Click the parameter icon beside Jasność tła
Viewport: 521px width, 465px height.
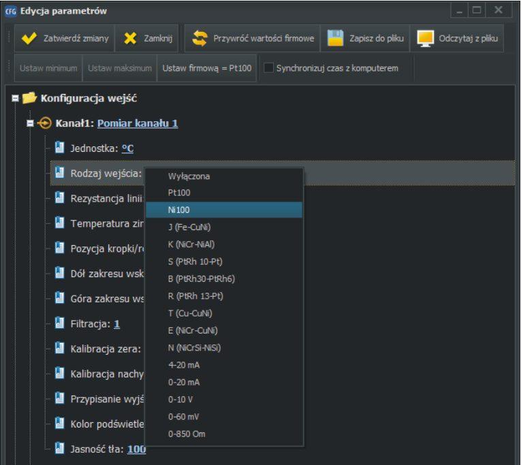click(59, 449)
